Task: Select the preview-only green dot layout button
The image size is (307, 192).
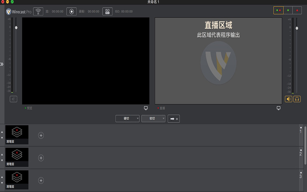Action: click(x=288, y=10)
